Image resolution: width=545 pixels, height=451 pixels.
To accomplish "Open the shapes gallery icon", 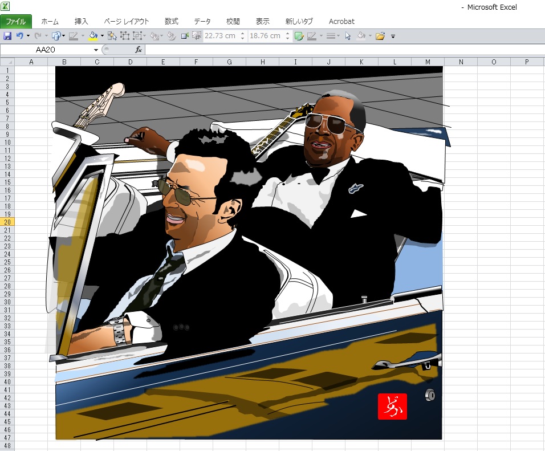I will pyautogui.click(x=56, y=36).
